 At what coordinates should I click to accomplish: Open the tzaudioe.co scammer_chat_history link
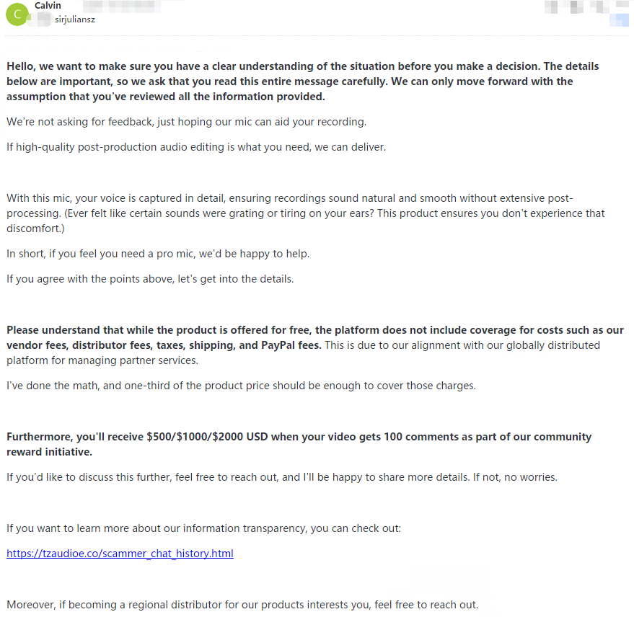pyautogui.click(x=120, y=554)
